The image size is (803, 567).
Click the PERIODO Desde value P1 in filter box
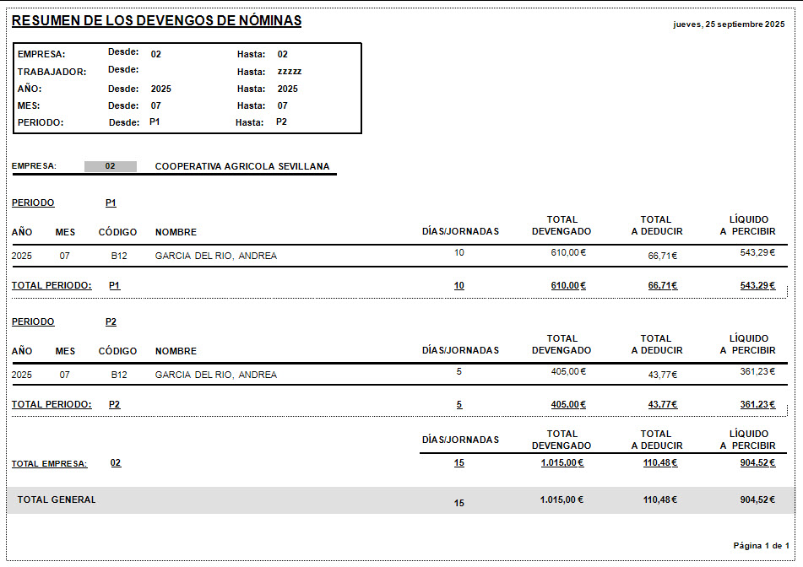tap(155, 122)
